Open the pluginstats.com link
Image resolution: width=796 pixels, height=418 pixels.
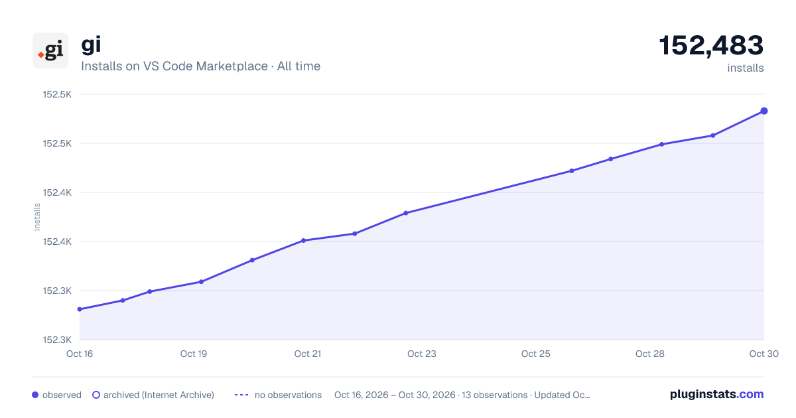point(716,394)
